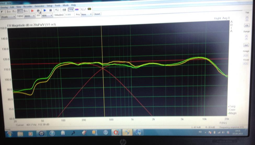
Task: Decrease Range with its down arrow
Action: click(246, 38)
